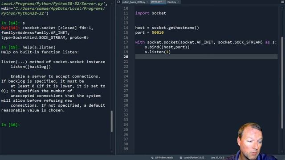Image resolution: width=285 pixels, height=160 pixels.
Task: Click 'help(s.listen)' in console input 15
Action: pyautogui.click(x=39, y=47)
